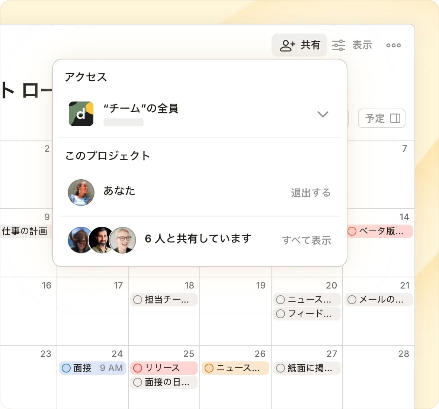439x409 pixels.
Task: Expand the "チーム"の全員 access dropdown
Action: (x=323, y=114)
